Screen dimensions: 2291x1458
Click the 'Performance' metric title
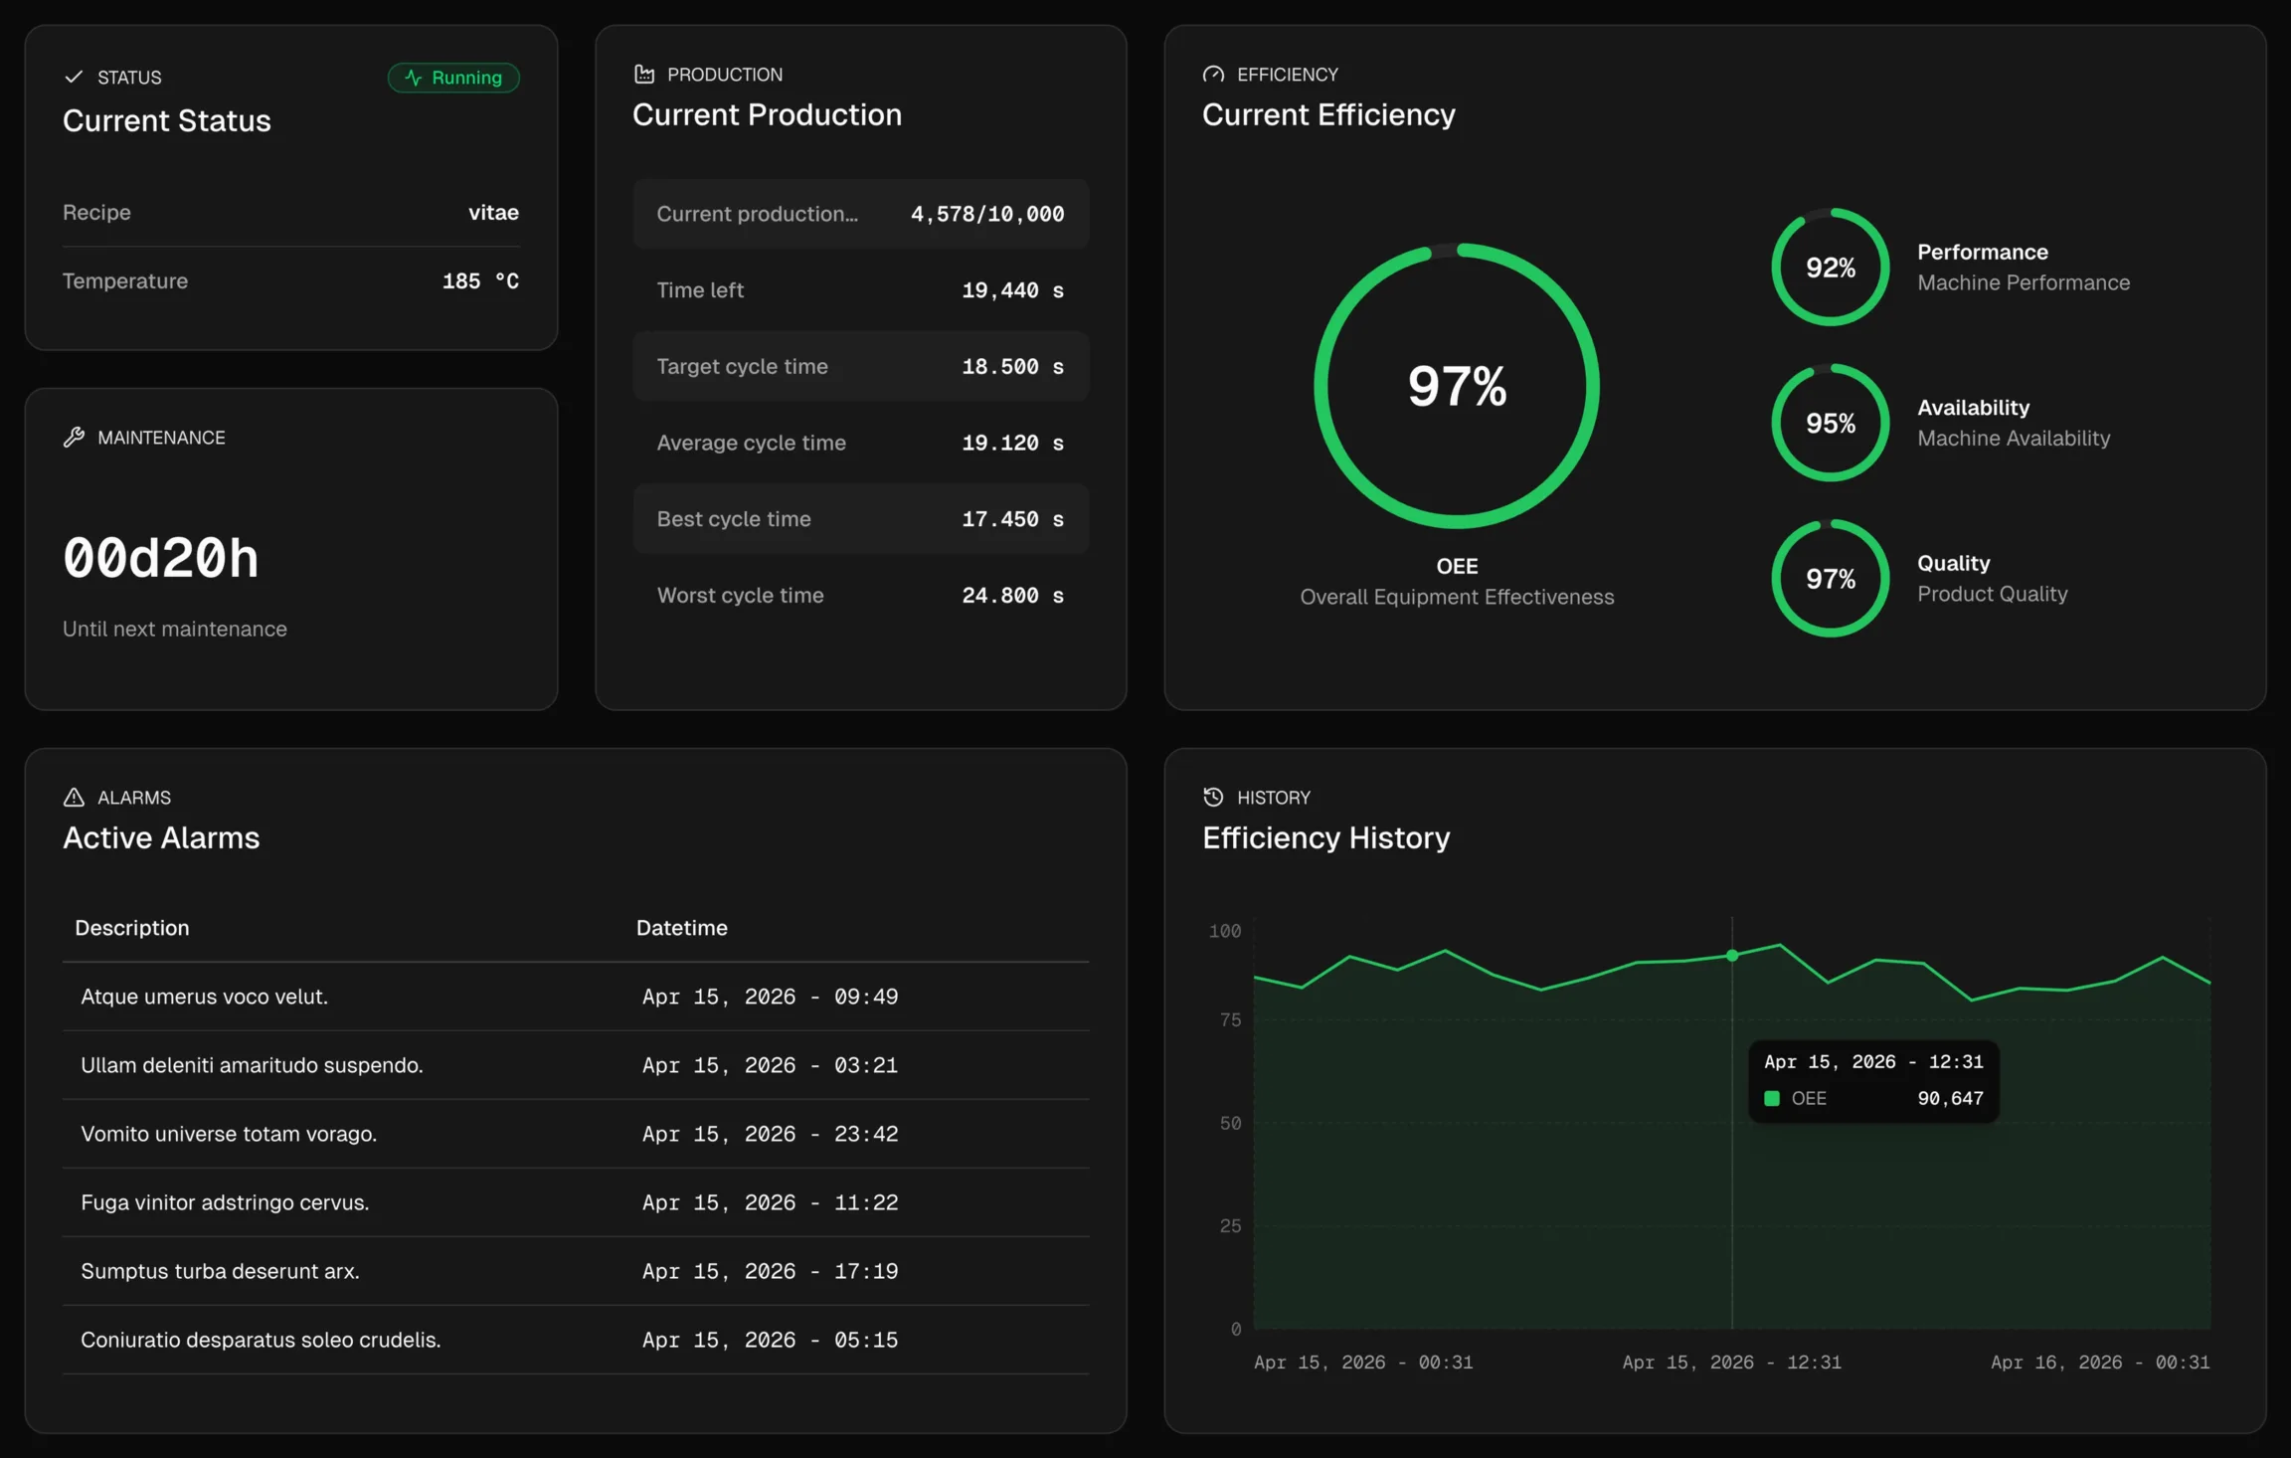(1983, 252)
